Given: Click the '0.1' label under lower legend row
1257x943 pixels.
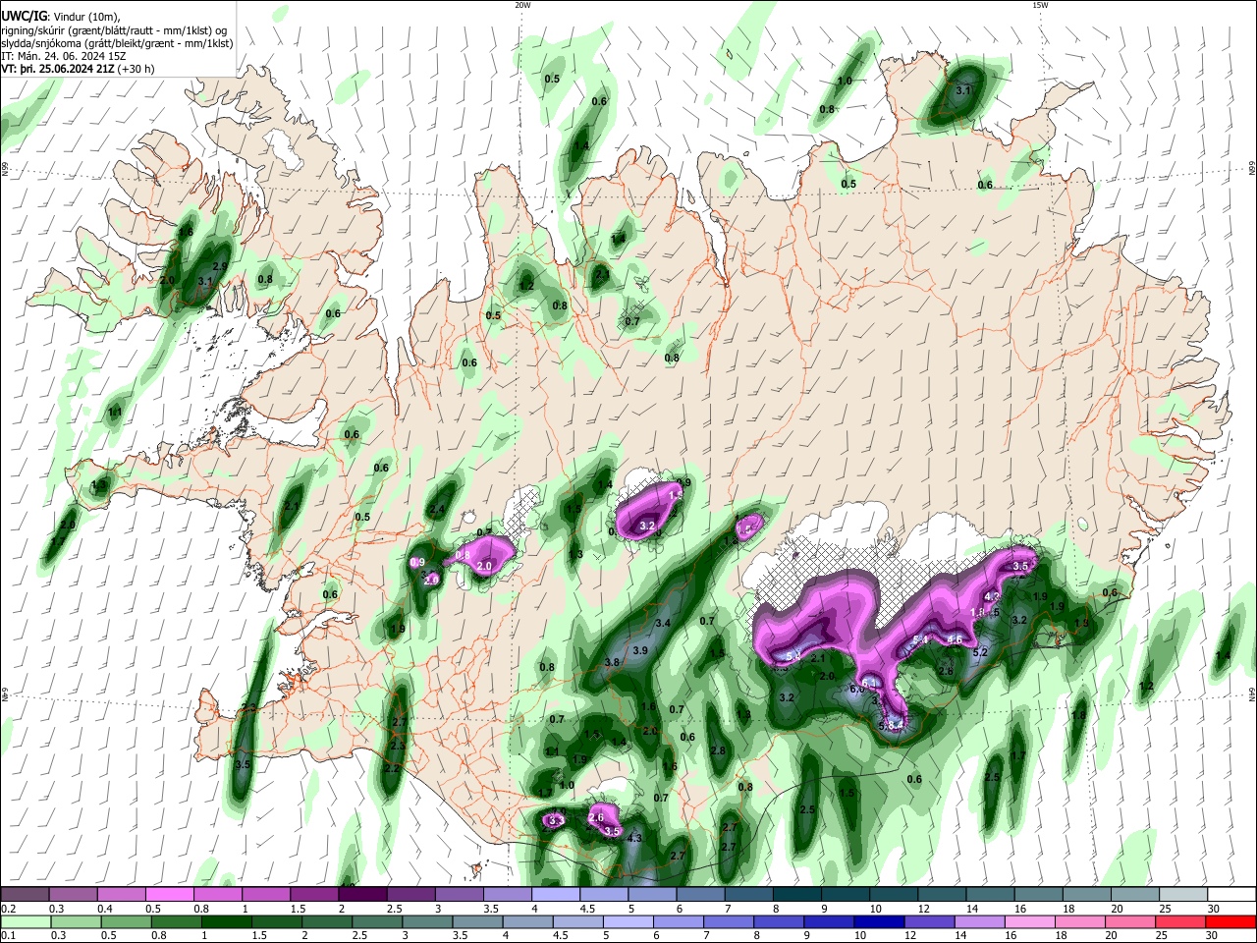Looking at the screenshot, I should (x=9, y=935).
